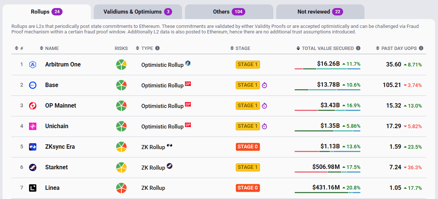Show info for PAST DAY UOPS
This screenshot has width=438, height=199.
pyautogui.click(x=421, y=48)
